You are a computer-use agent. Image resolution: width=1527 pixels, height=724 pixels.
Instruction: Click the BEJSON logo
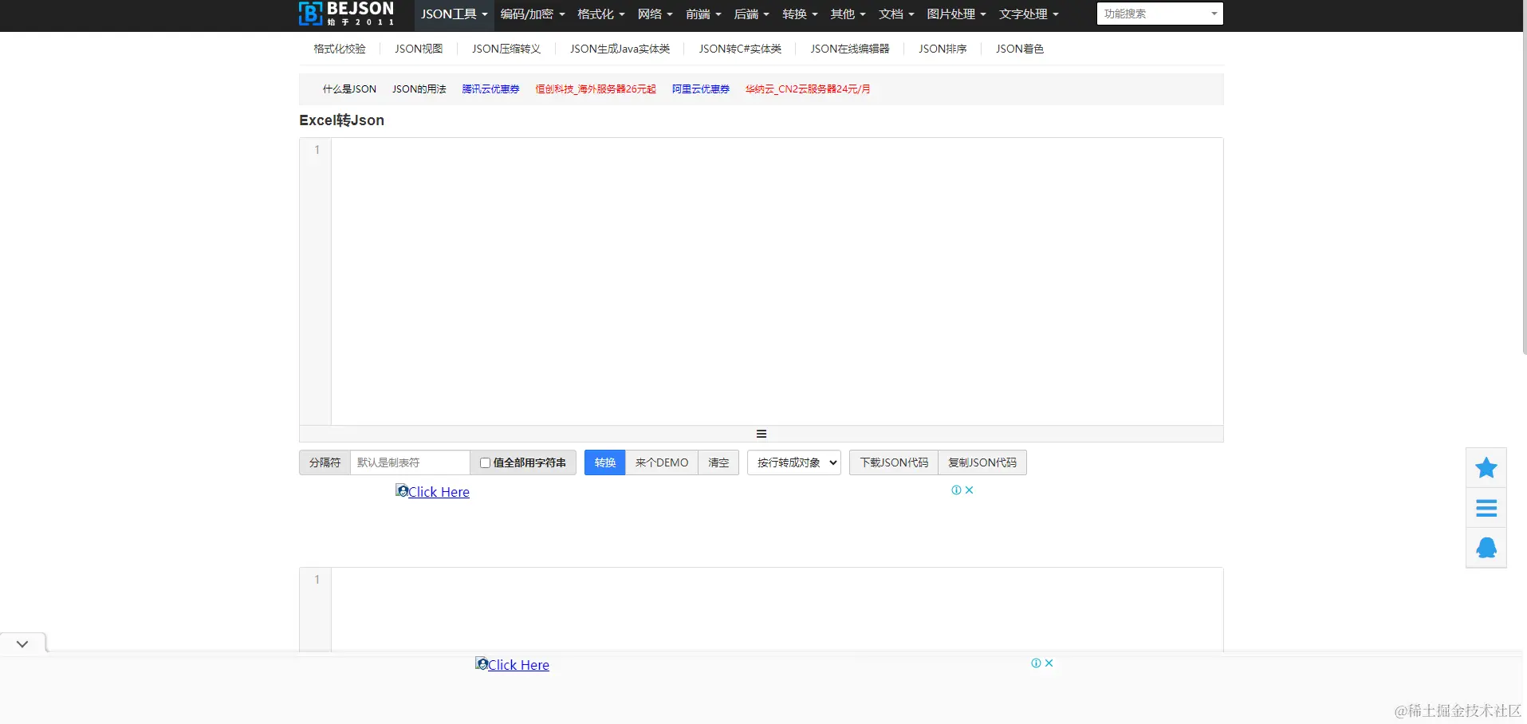pos(346,14)
